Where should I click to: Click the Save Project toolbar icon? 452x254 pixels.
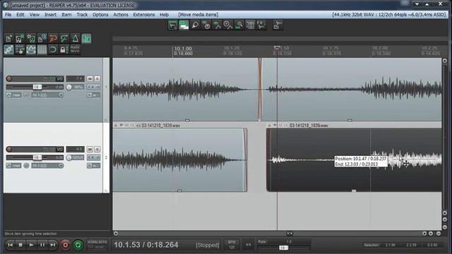pyautogui.click(x=31, y=38)
